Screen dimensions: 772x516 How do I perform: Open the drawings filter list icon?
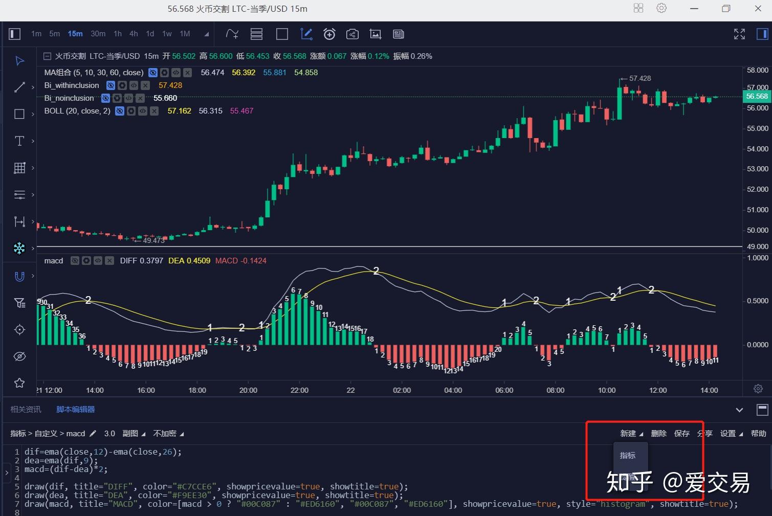(x=19, y=303)
